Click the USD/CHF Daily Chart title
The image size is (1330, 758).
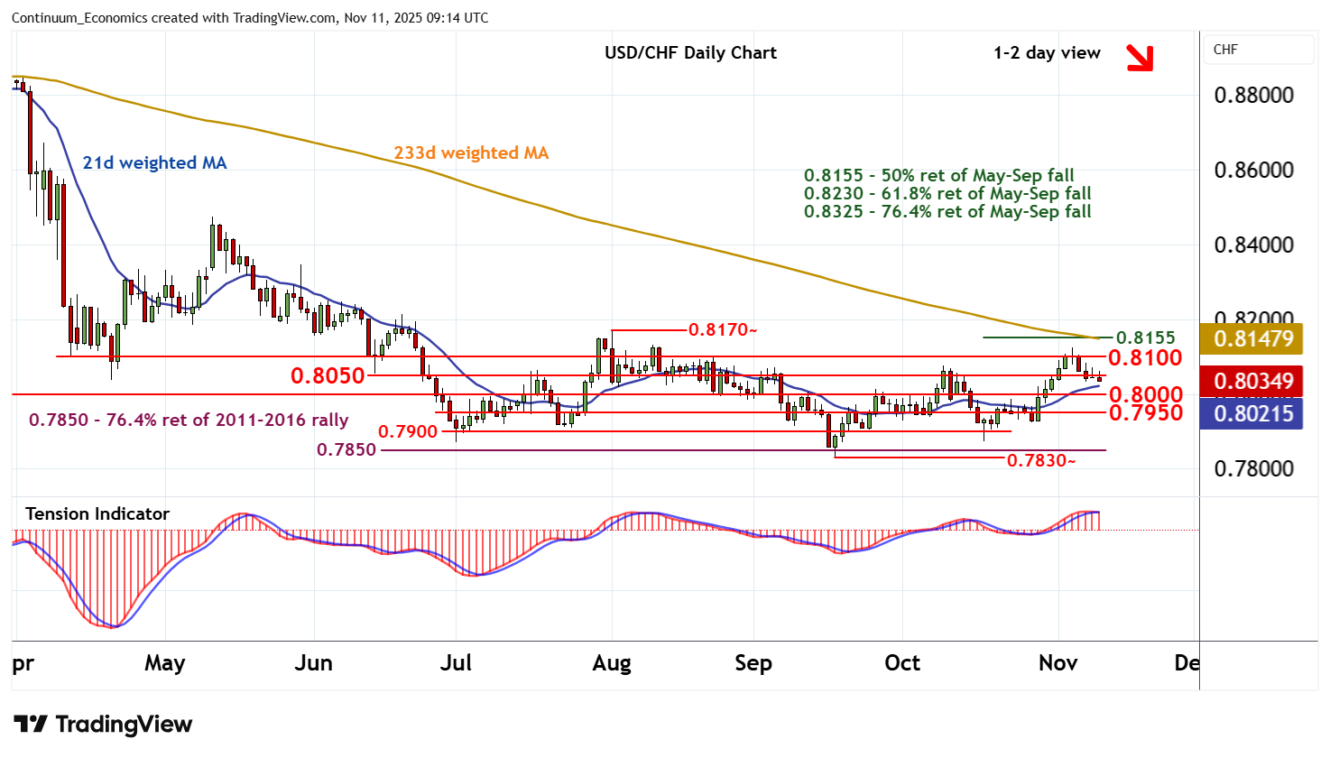point(690,52)
